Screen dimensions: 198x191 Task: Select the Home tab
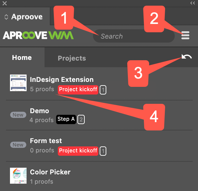point(22,58)
